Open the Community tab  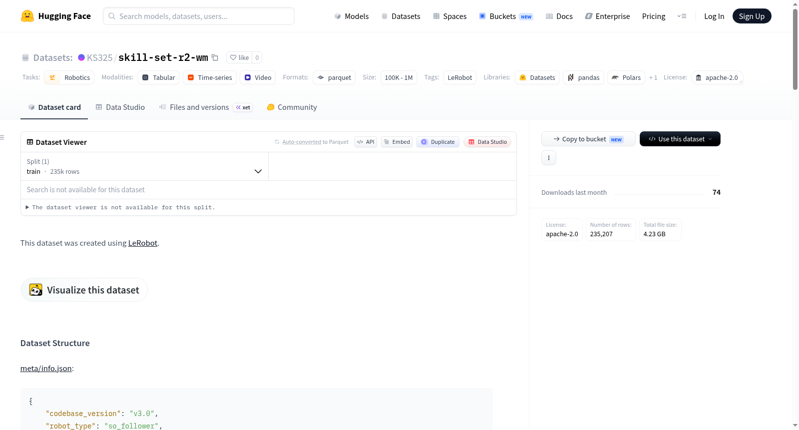click(292, 107)
